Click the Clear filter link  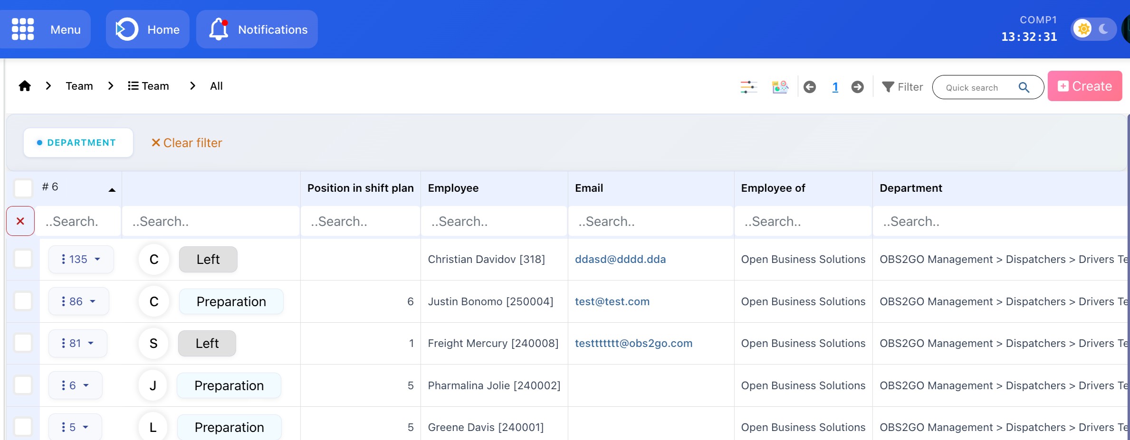(187, 143)
